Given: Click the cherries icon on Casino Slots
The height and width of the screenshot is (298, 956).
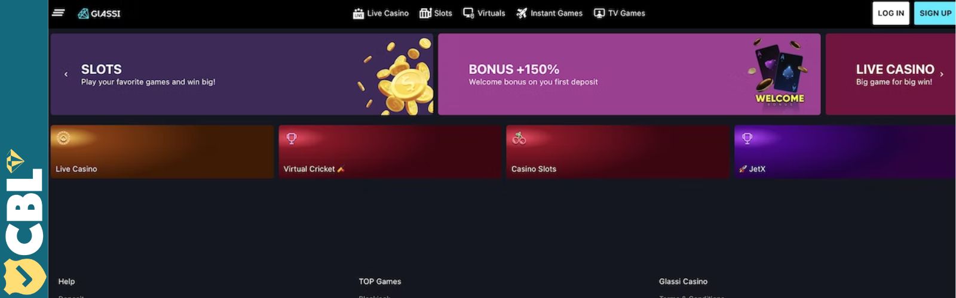Looking at the screenshot, I should coord(519,138).
